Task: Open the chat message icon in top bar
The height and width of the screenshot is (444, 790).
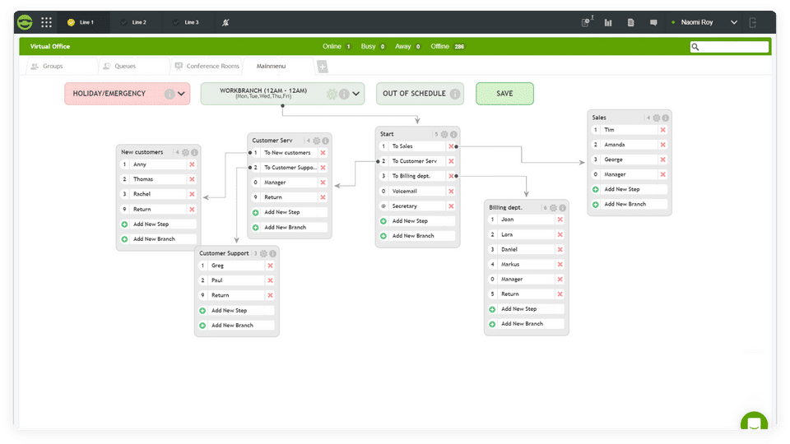Action: tap(653, 23)
